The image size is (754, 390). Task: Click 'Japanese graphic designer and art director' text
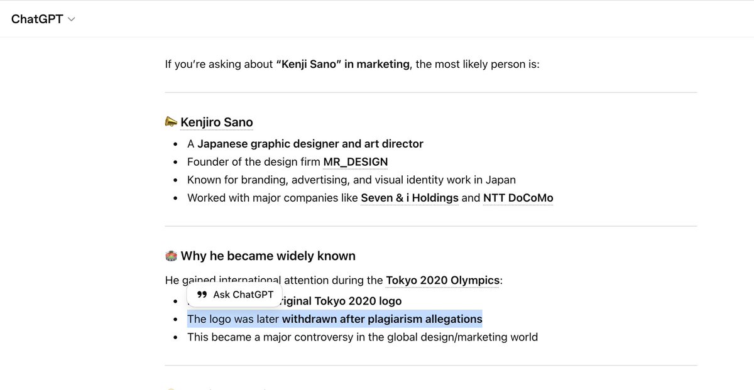(310, 144)
